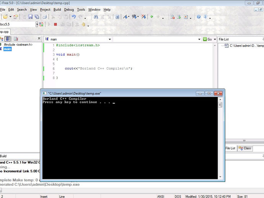Close the left symbol panel with X
This screenshot has height=198, width=264.
tap(39, 38)
